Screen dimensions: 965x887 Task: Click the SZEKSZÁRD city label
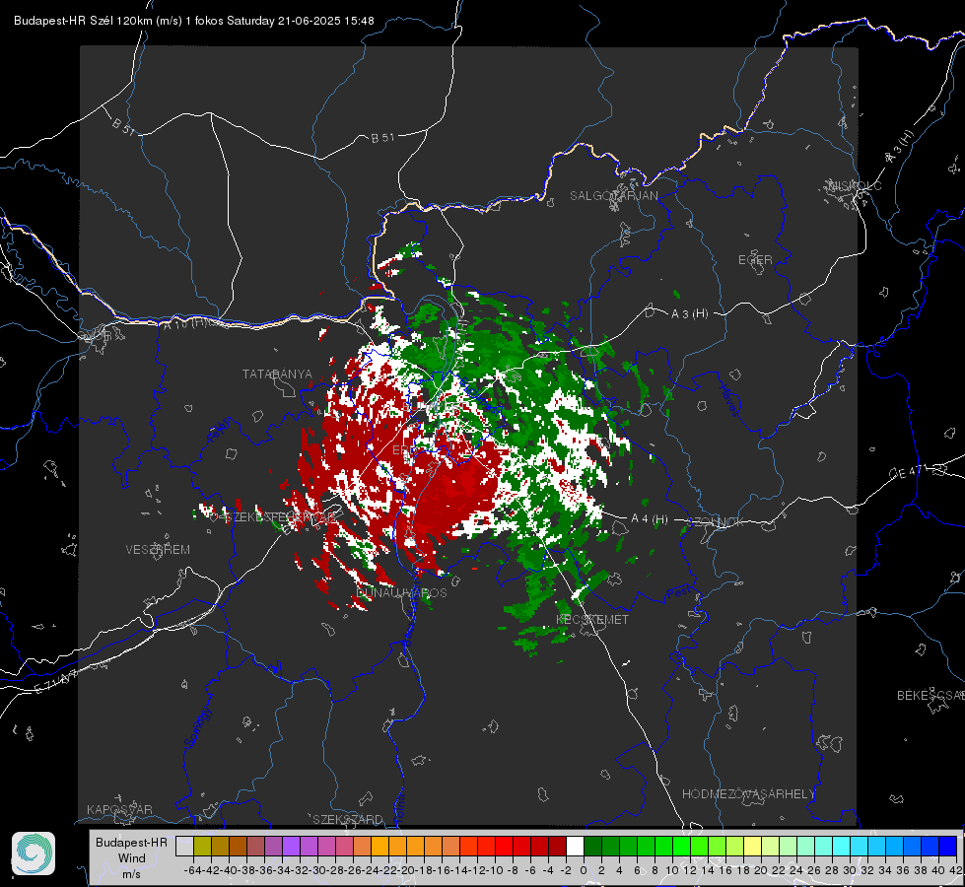[x=348, y=819]
